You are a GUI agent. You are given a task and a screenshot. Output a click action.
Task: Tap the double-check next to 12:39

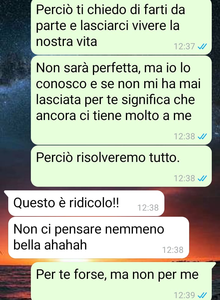pyautogui.click(x=202, y=295)
